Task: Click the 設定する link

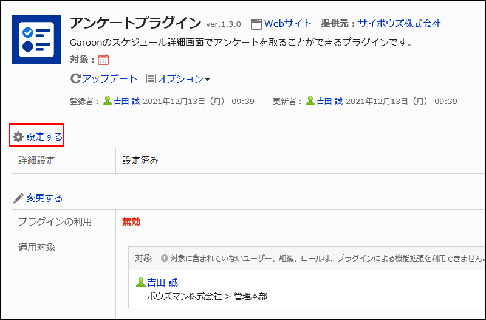Action: [44, 136]
